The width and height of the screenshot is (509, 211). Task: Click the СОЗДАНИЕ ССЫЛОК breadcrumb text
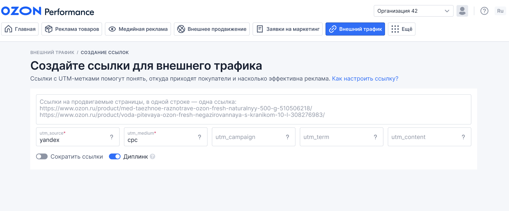(x=105, y=52)
